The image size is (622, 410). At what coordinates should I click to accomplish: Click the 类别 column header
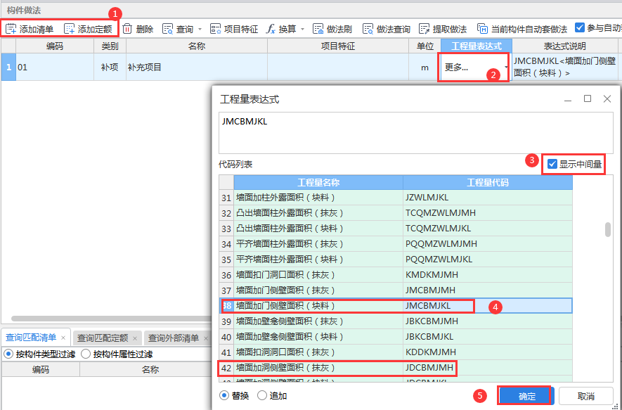(110, 46)
